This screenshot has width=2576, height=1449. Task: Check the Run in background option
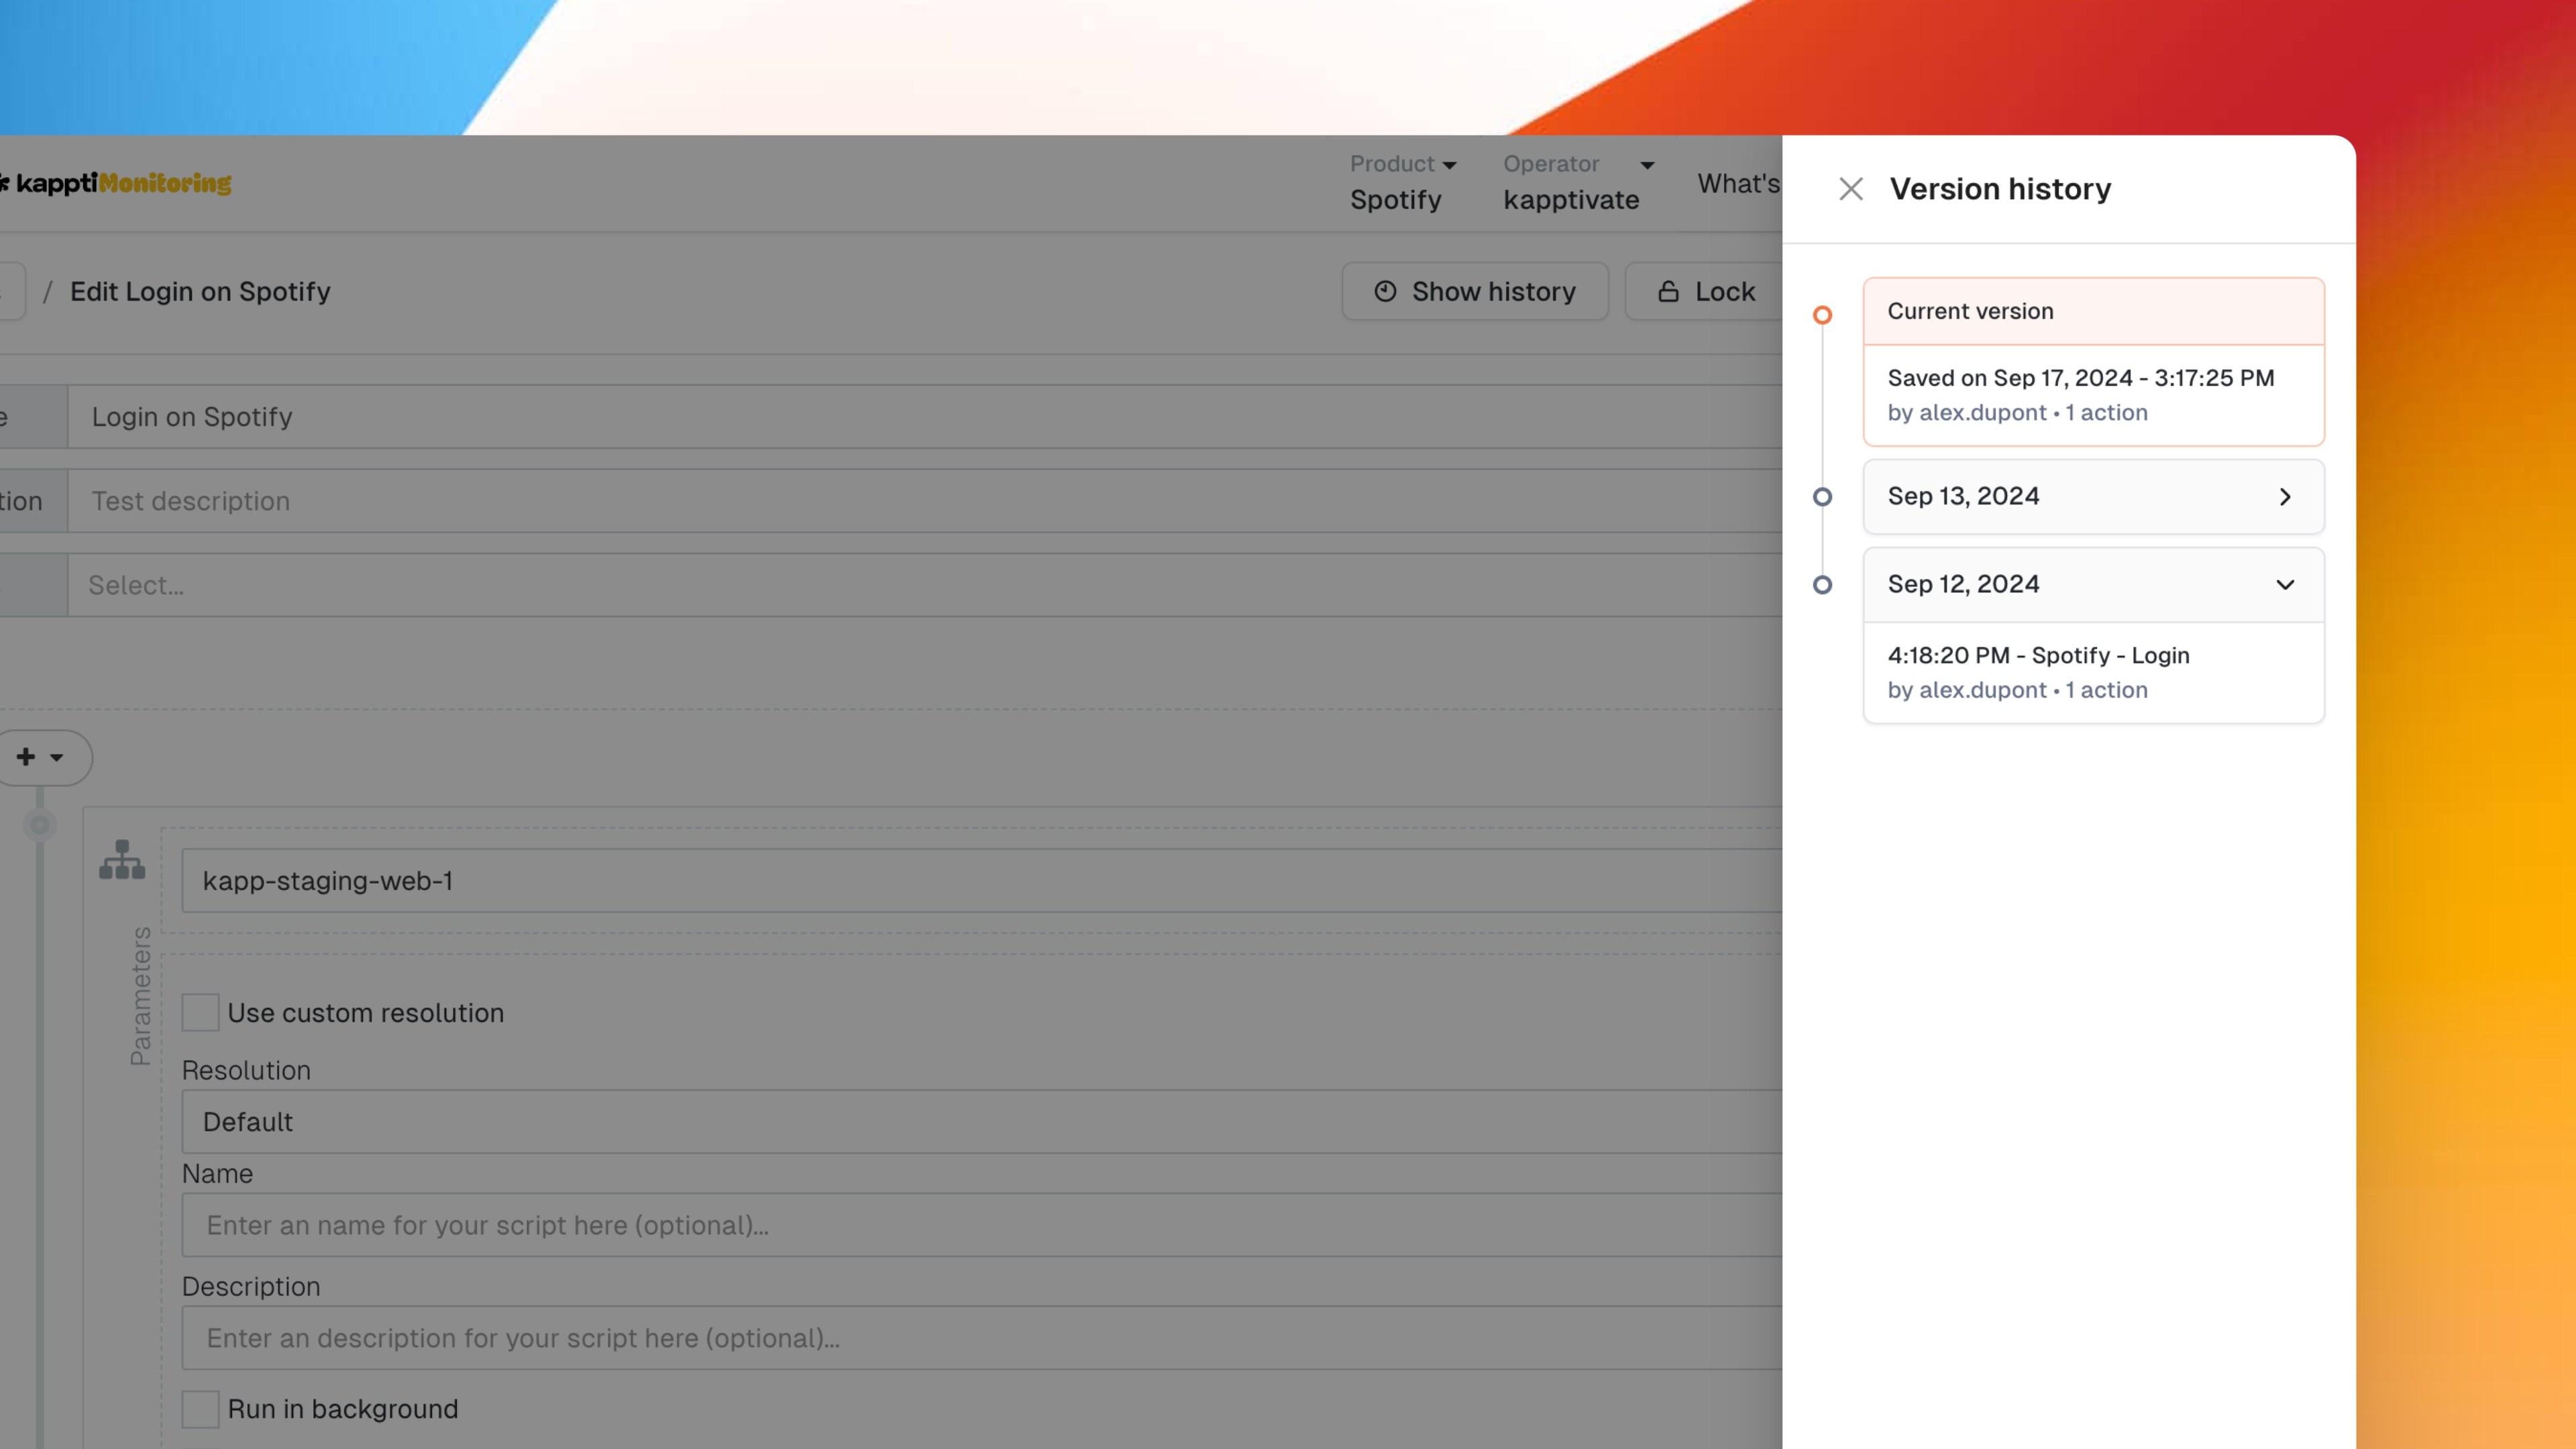200,1408
